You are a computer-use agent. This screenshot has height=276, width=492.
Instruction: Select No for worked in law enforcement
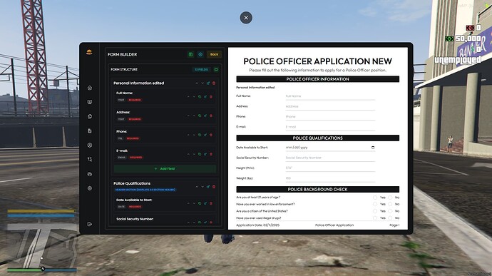pos(390,204)
